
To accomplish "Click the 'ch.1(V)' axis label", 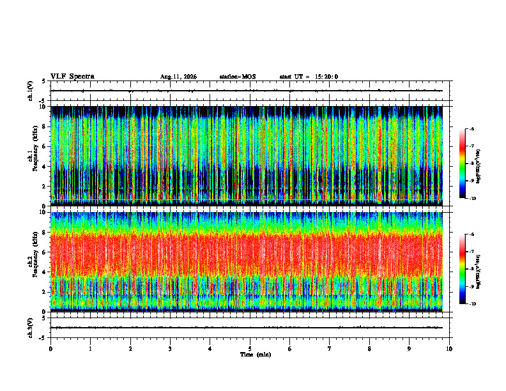I will [x=30, y=91].
